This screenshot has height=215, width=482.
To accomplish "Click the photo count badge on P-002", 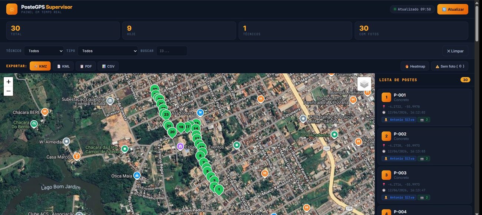I will click(424, 158).
